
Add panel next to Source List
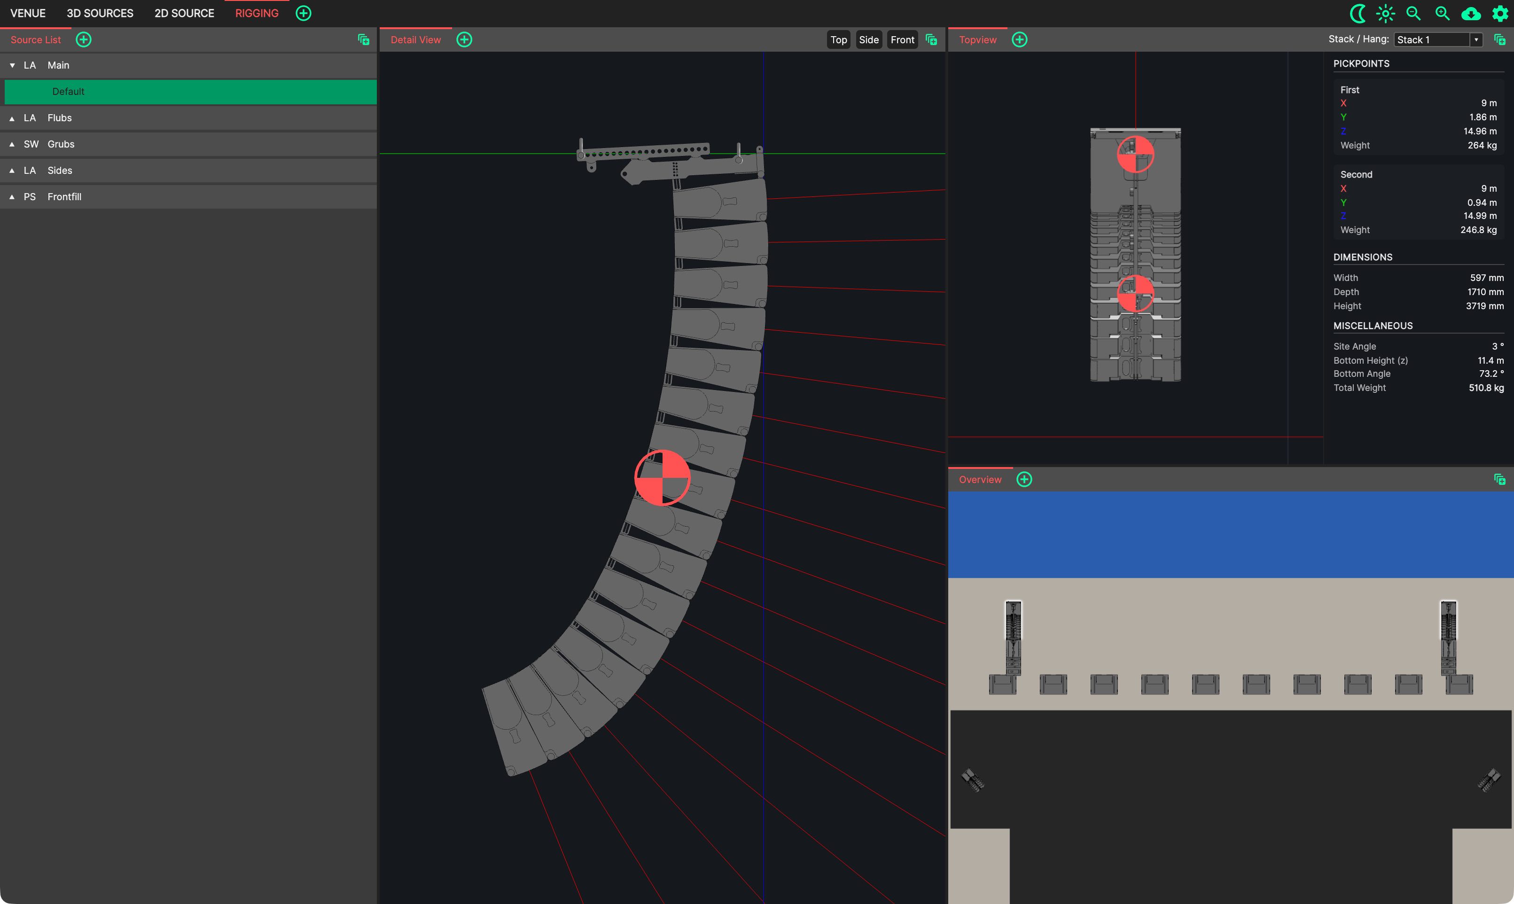[84, 39]
